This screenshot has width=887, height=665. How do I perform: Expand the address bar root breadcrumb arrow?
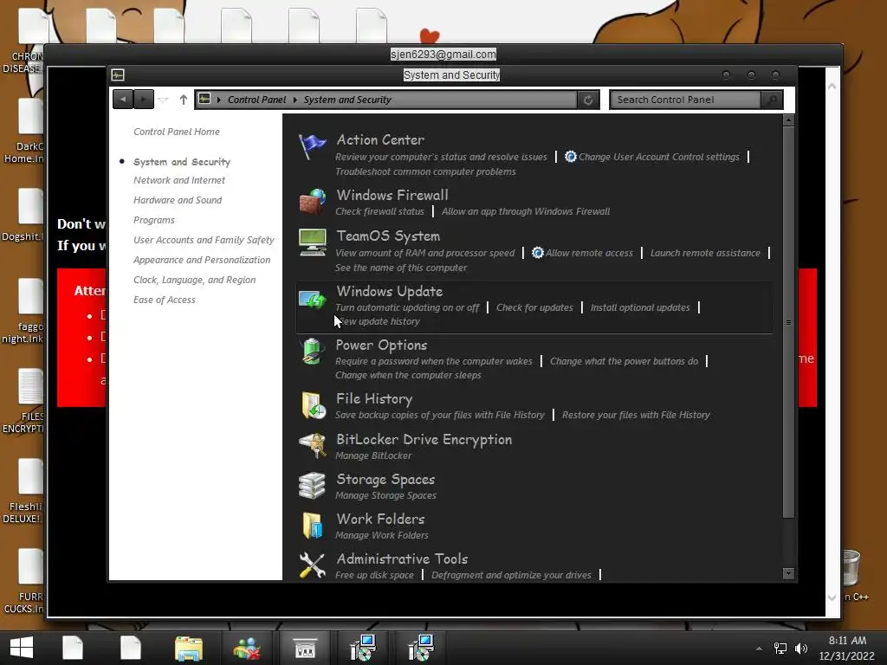(x=219, y=100)
